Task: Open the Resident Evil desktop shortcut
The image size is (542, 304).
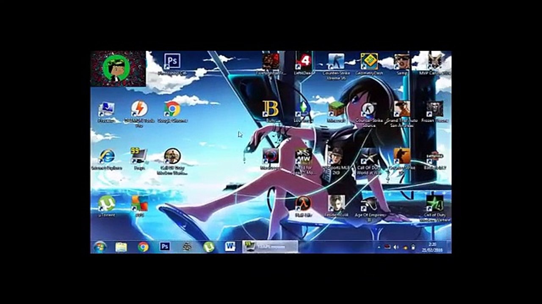Action: tap(336, 206)
